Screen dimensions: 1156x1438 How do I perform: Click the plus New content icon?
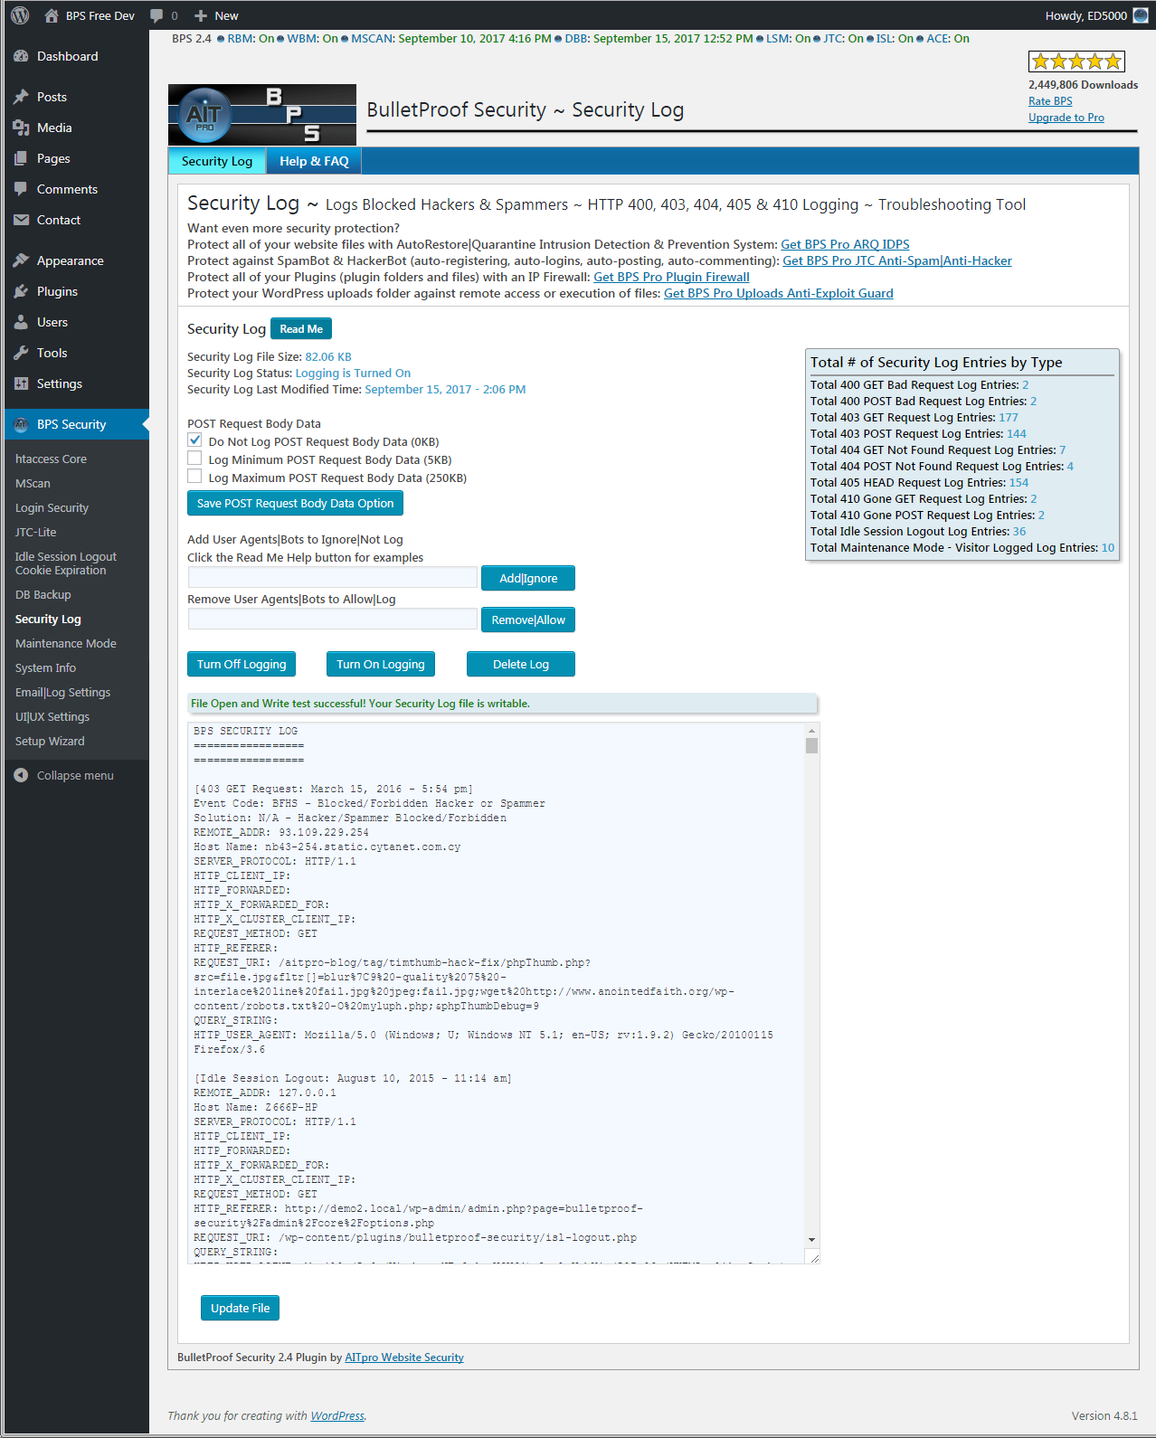201,15
